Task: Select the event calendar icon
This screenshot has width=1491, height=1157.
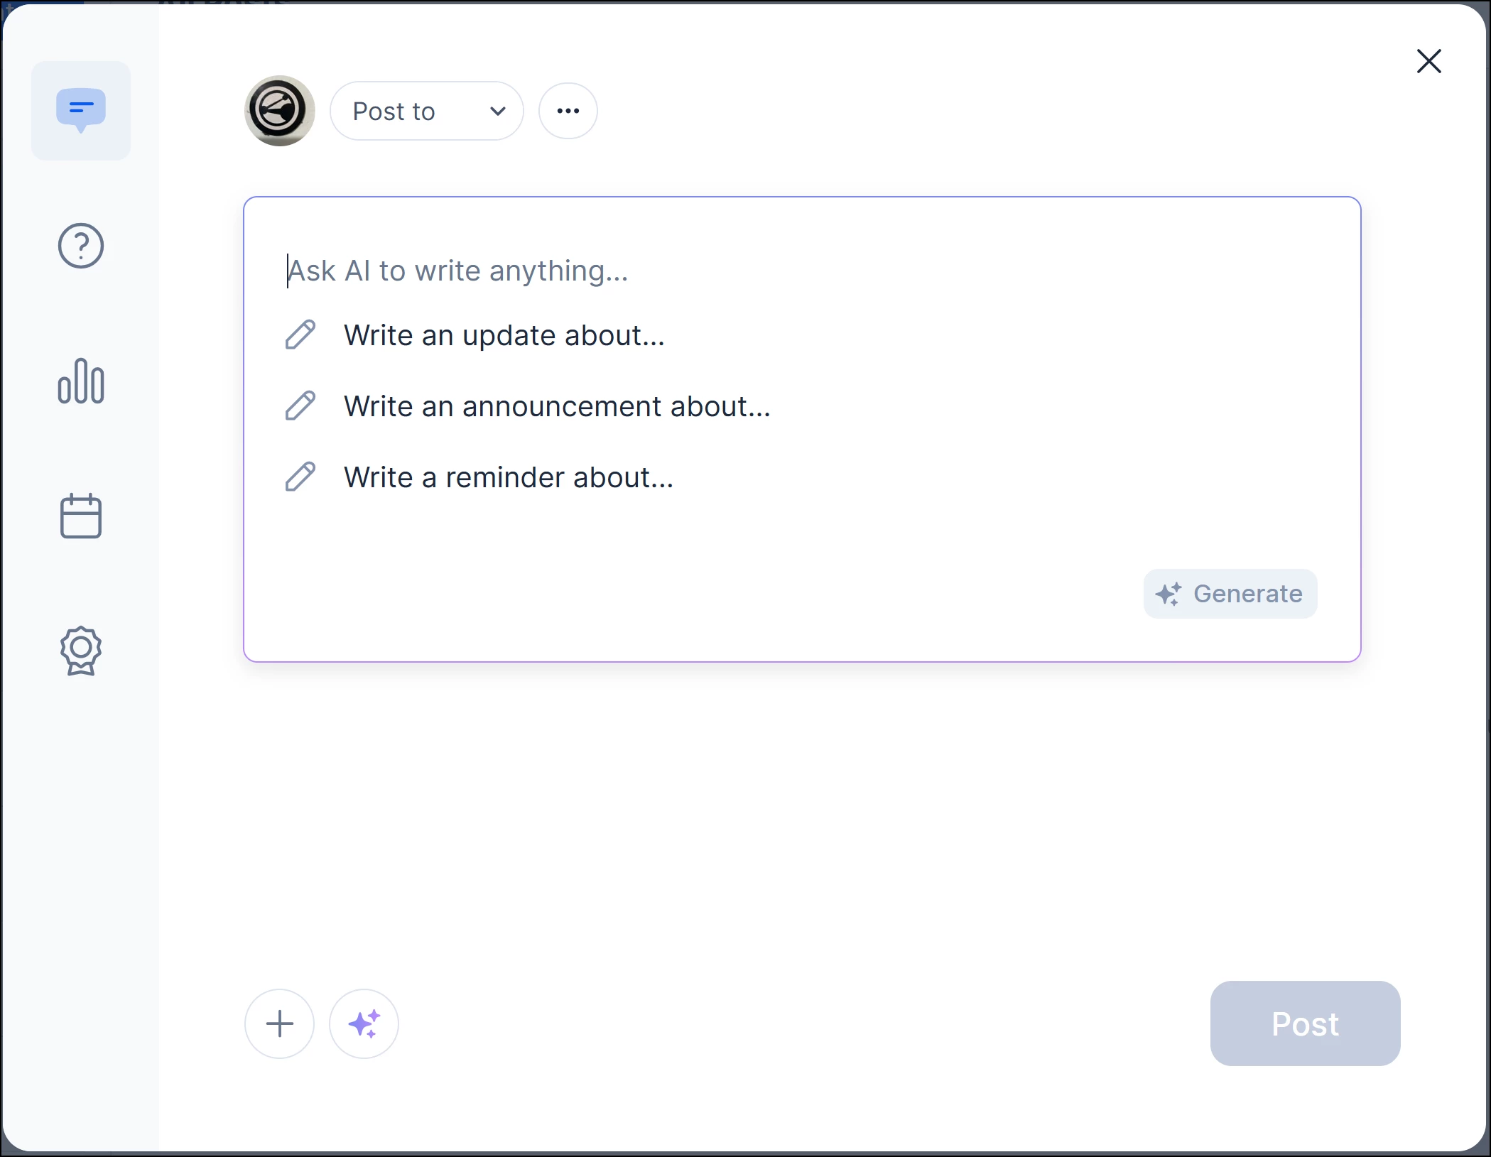Action: (81, 516)
